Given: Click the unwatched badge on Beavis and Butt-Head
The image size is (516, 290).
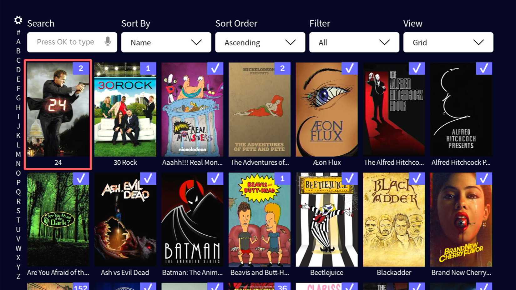Looking at the screenshot, I should coord(282,178).
